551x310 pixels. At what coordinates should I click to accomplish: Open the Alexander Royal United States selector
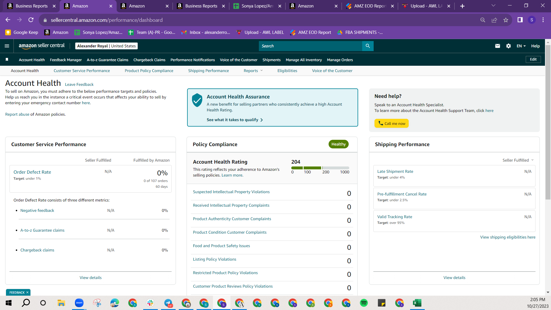106,46
